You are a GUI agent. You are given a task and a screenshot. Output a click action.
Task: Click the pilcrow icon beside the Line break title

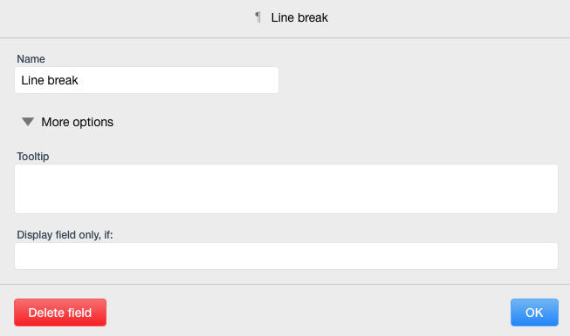258,17
